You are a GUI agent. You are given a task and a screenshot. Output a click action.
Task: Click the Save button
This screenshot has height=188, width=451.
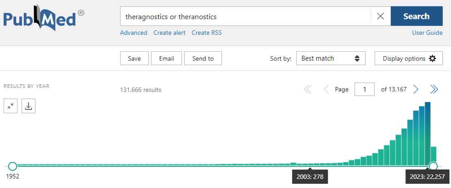tap(134, 59)
